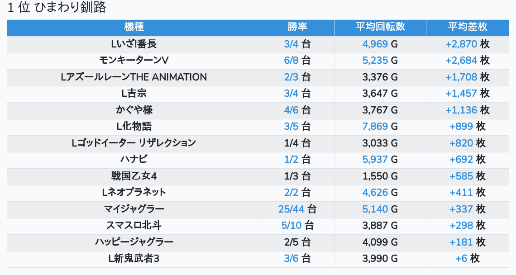The height and width of the screenshot is (275, 516).
Task: Click the 3/4 win rate for L吉宗
Action: click(x=291, y=94)
